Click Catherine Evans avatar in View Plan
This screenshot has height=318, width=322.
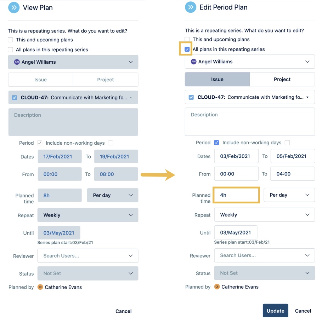pos(40,287)
